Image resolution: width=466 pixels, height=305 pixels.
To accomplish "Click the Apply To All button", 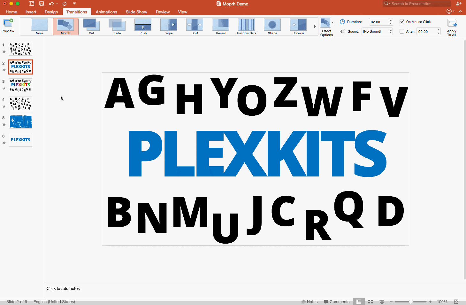I will point(452,27).
